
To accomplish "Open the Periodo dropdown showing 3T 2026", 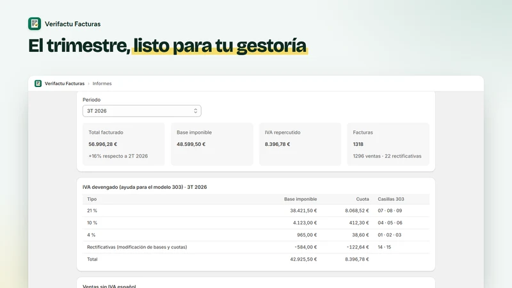I will (x=141, y=111).
